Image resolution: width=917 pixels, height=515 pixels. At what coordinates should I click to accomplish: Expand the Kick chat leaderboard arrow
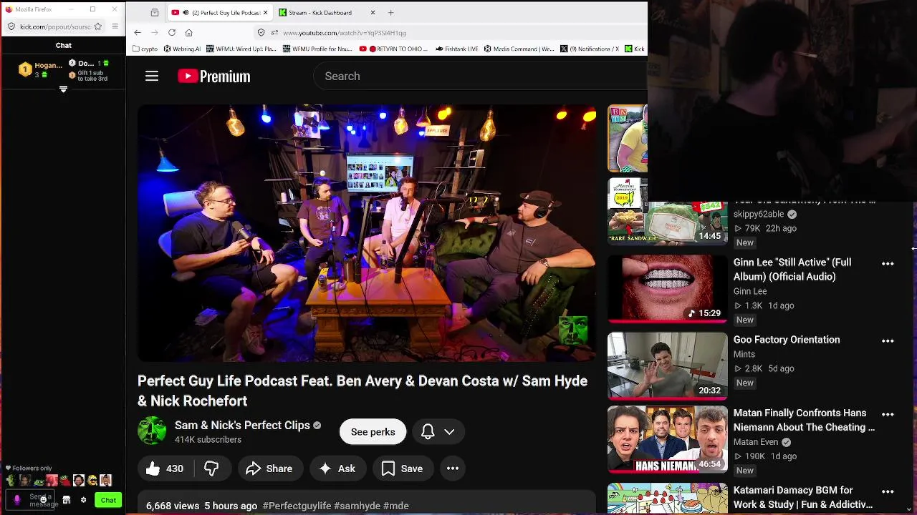click(63, 89)
